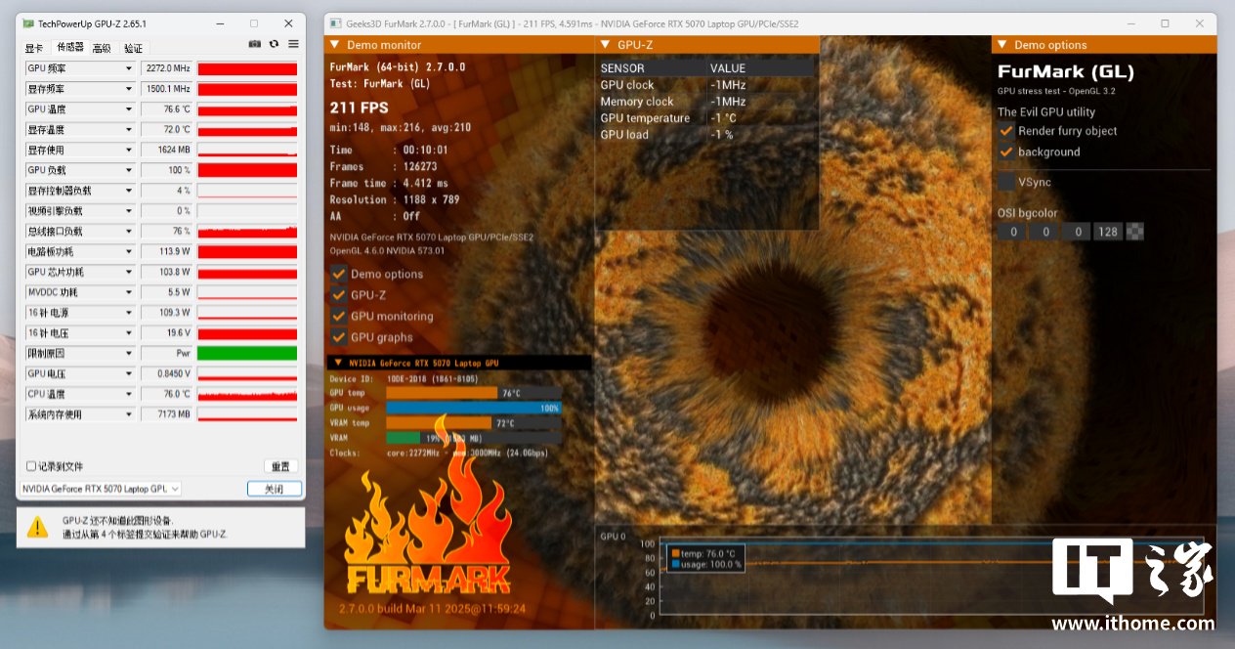Click the GPU-Z refresh icon
1235x649 pixels.
[x=274, y=44]
